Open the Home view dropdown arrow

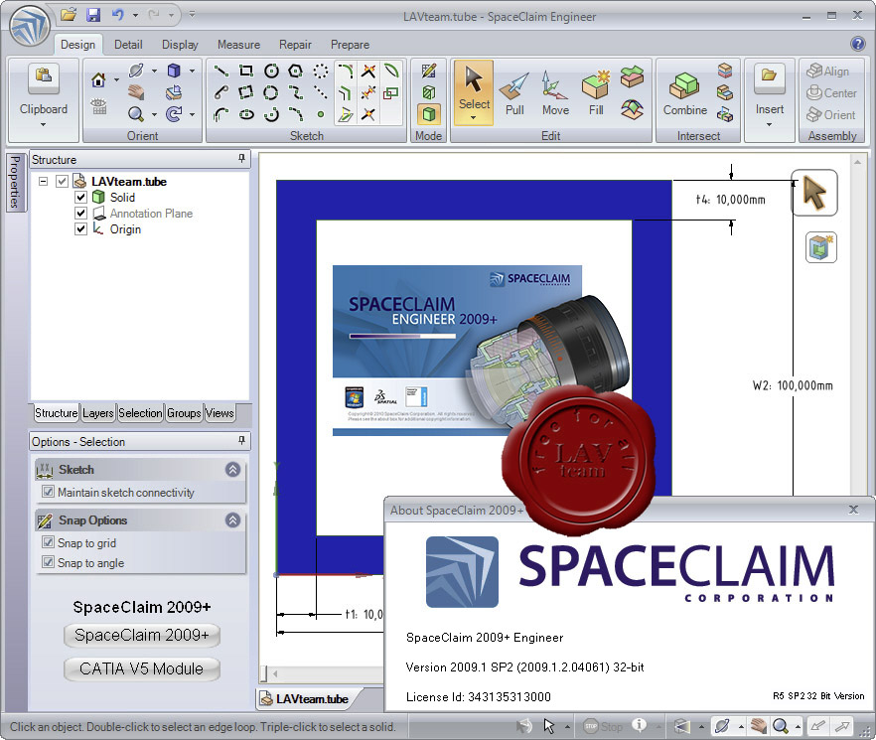(116, 79)
